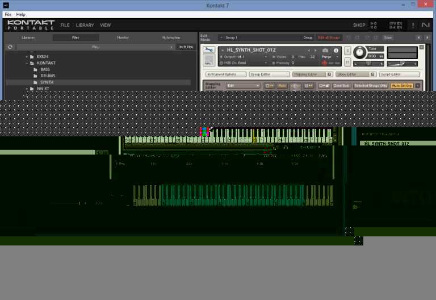The height and width of the screenshot is (300, 436).
Task: Open the instrument info icon
Action: click(336, 51)
